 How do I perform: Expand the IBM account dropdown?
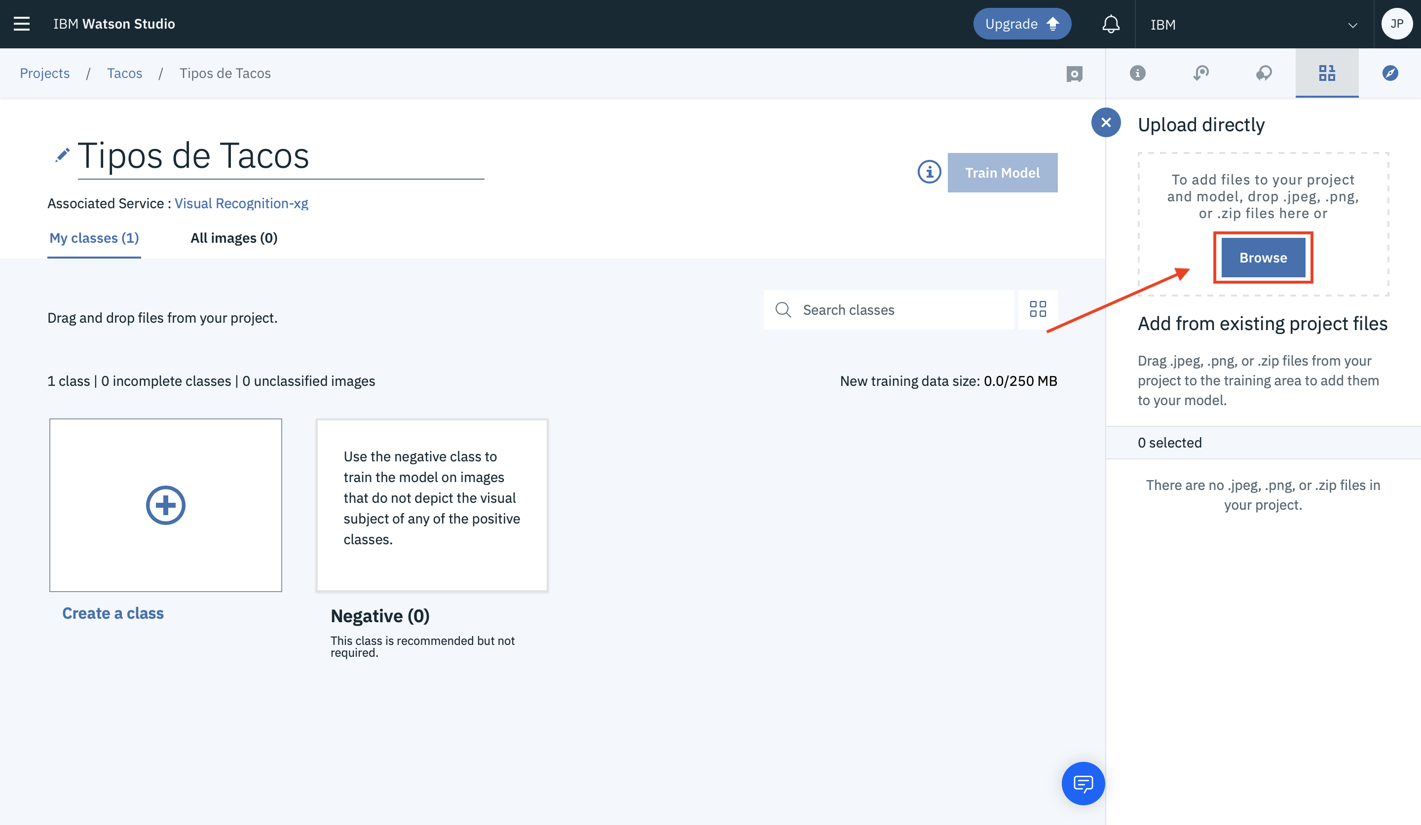(x=1254, y=25)
